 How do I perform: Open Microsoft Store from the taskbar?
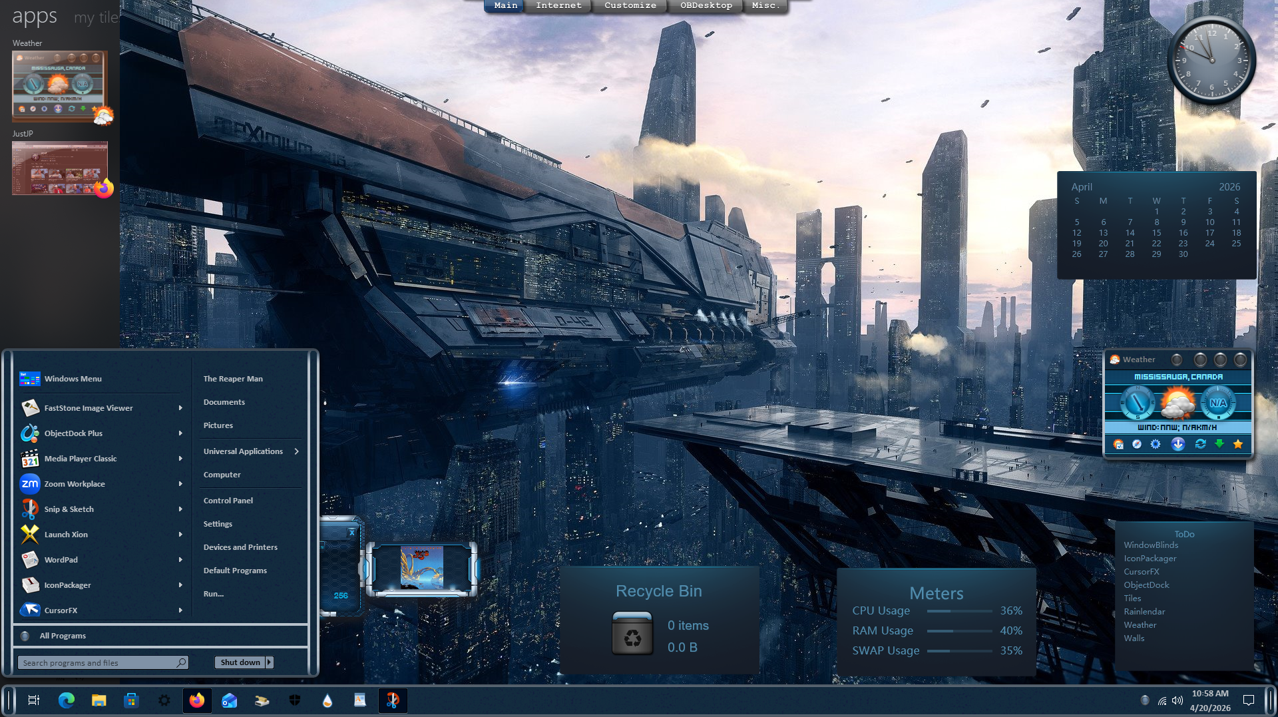131,700
